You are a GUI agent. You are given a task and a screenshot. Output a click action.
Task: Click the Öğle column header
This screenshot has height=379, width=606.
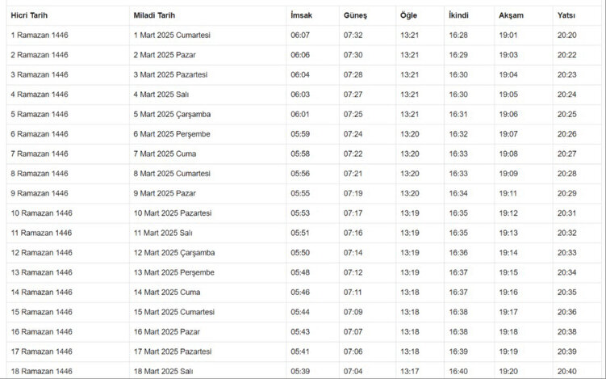[x=408, y=15]
